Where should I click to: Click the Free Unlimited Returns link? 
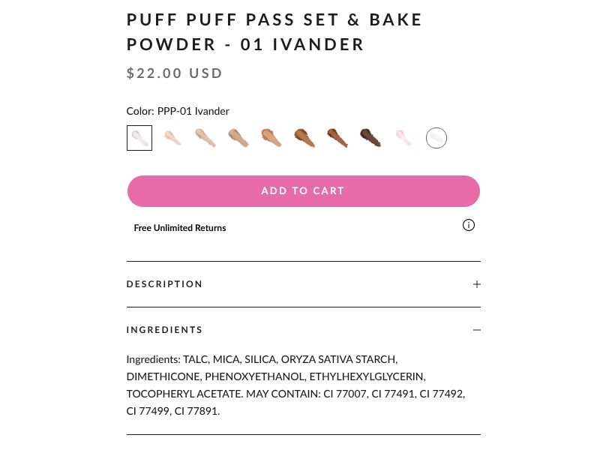pyautogui.click(x=180, y=227)
